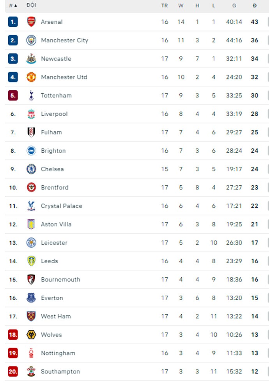Click the red rank 18 relegation badge

point(13,335)
